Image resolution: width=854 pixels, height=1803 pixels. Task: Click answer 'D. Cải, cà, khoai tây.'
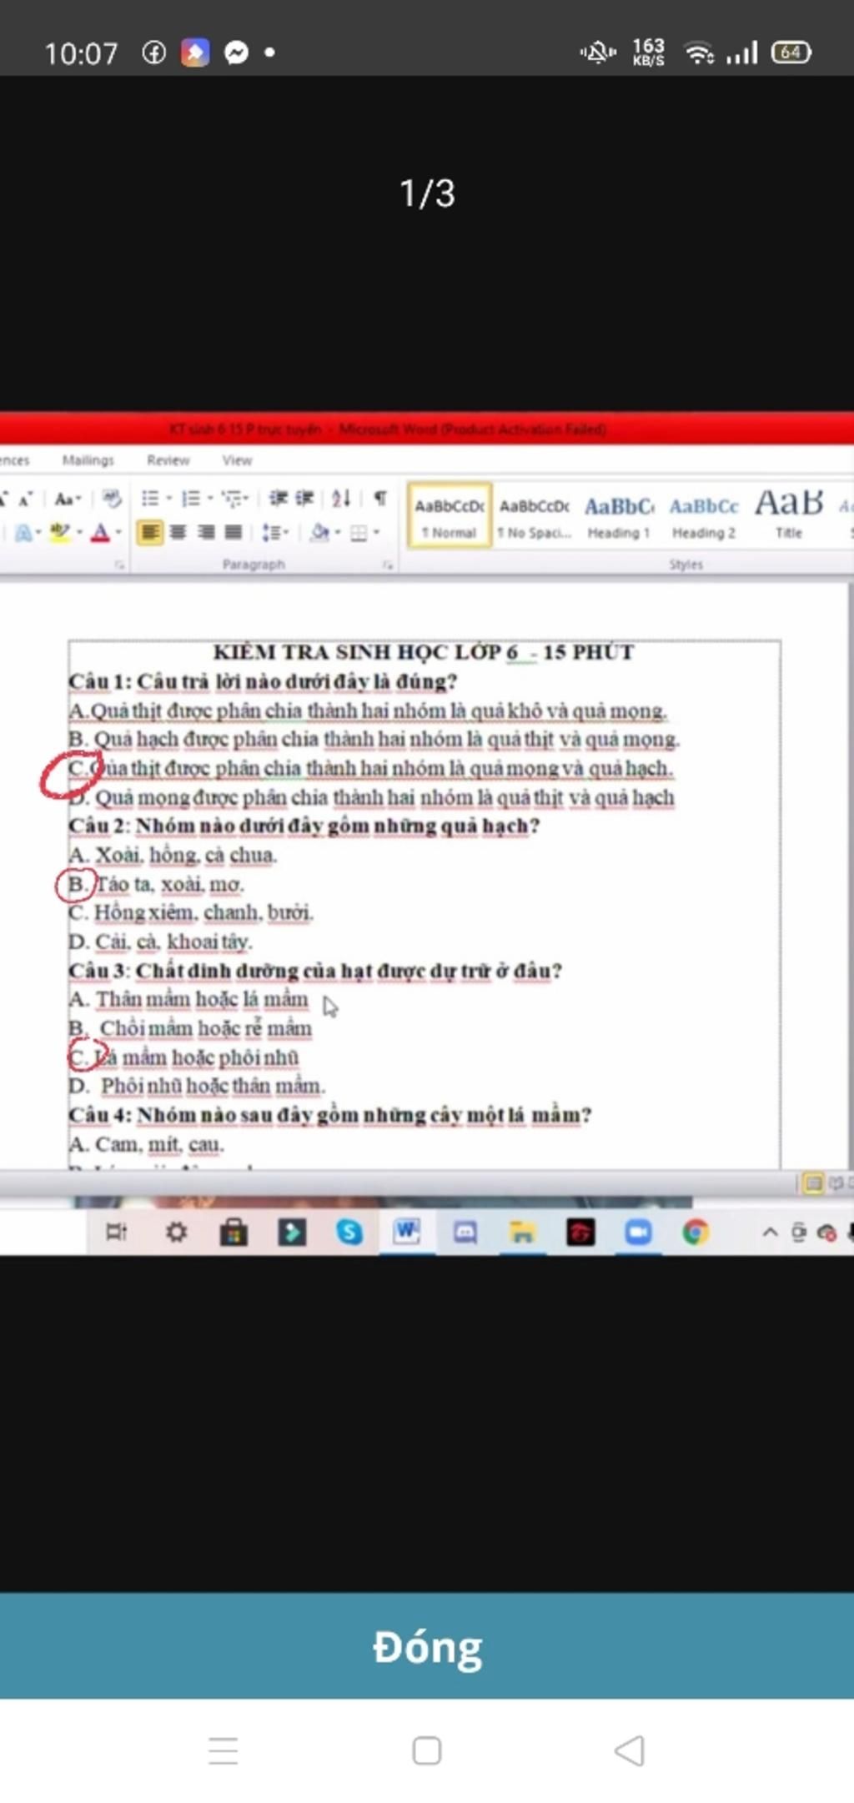pyautogui.click(x=160, y=942)
